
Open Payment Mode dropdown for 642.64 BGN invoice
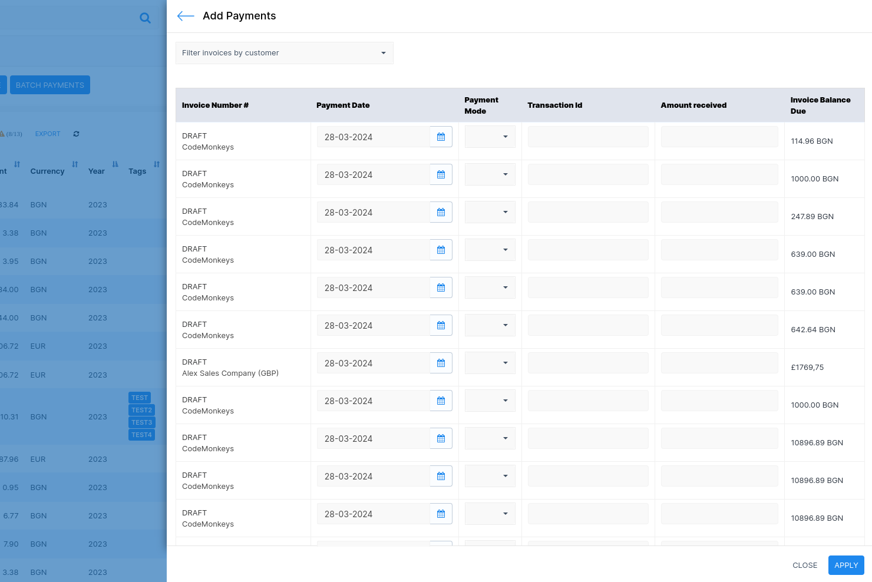click(490, 325)
